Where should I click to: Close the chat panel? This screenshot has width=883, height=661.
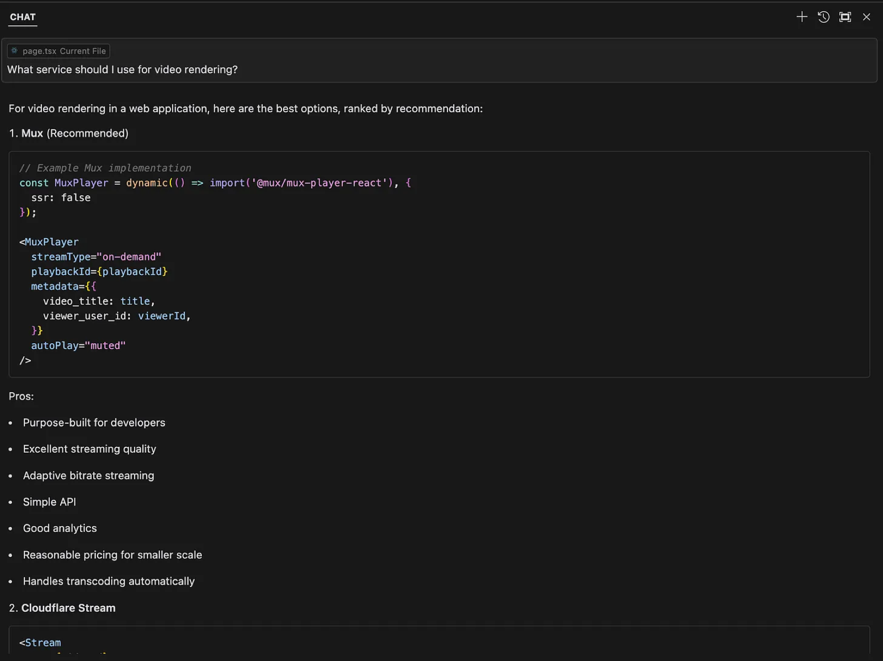coord(866,17)
